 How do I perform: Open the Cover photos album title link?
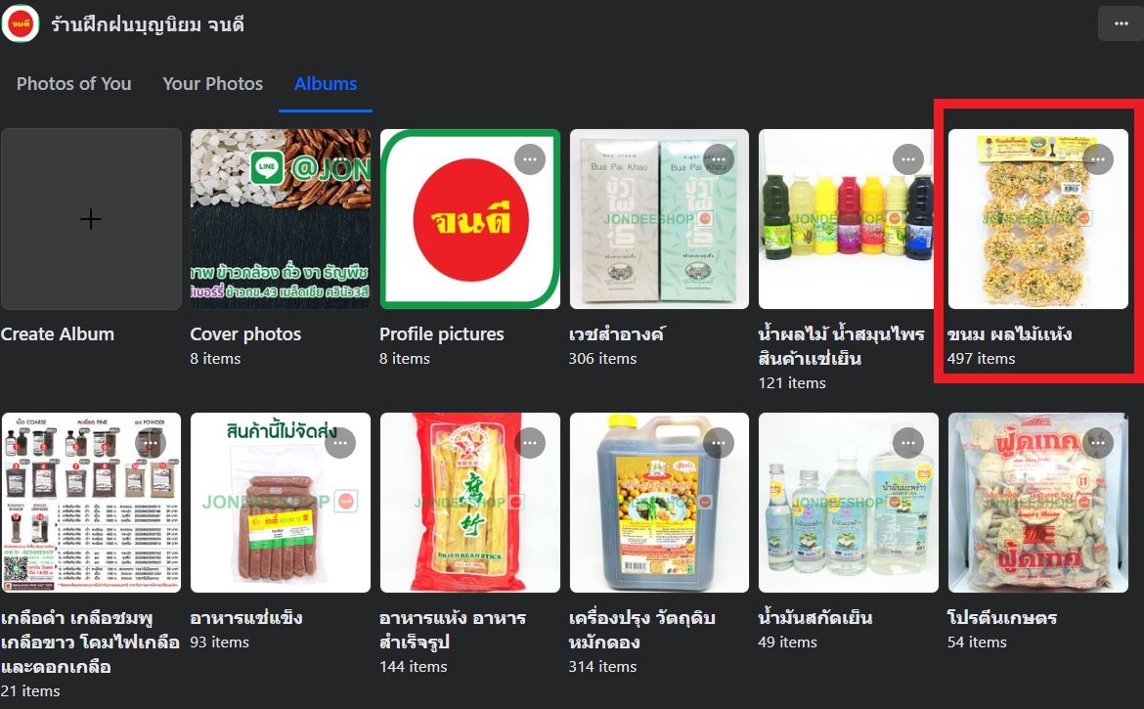245,334
